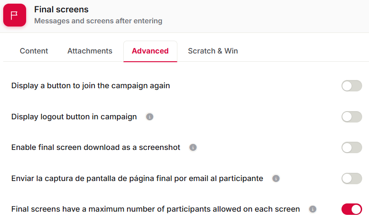Image resolution: width=369 pixels, height=224 pixels.
Task: Open the Attachments tab
Action: 90,51
